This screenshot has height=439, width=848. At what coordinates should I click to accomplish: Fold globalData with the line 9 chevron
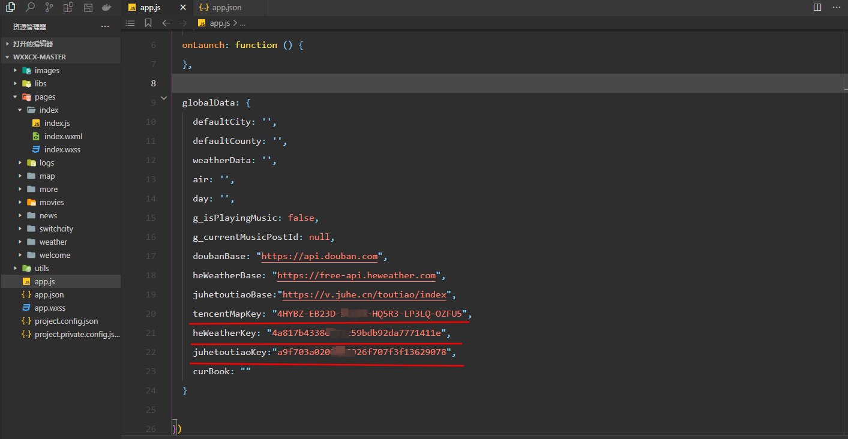(164, 98)
